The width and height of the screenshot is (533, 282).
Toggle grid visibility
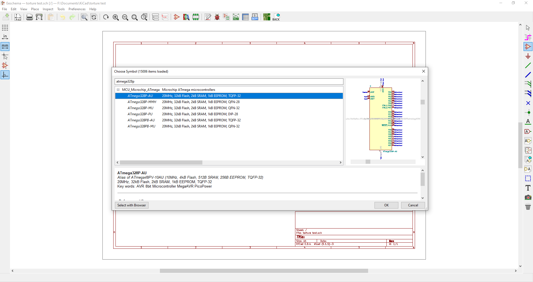pyautogui.click(x=5, y=28)
